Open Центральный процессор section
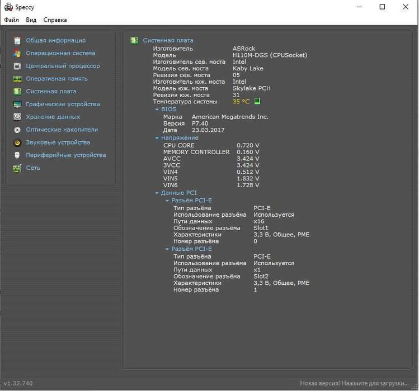 pos(63,66)
